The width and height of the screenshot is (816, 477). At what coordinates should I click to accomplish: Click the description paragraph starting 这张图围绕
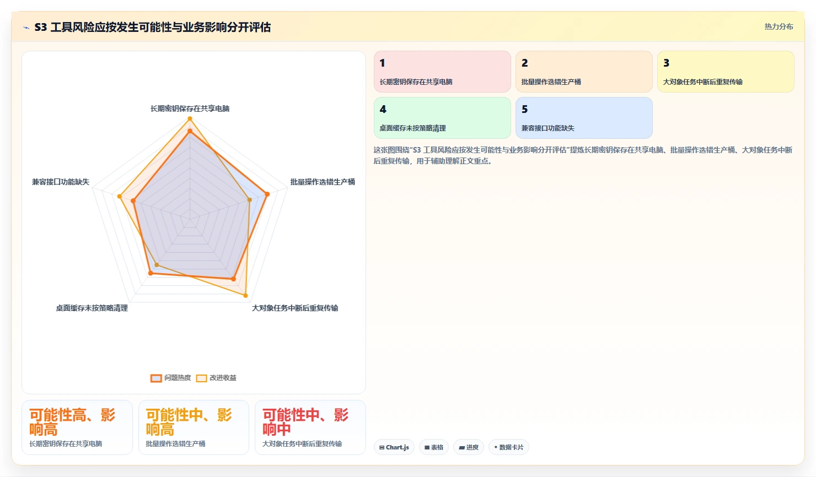point(583,155)
